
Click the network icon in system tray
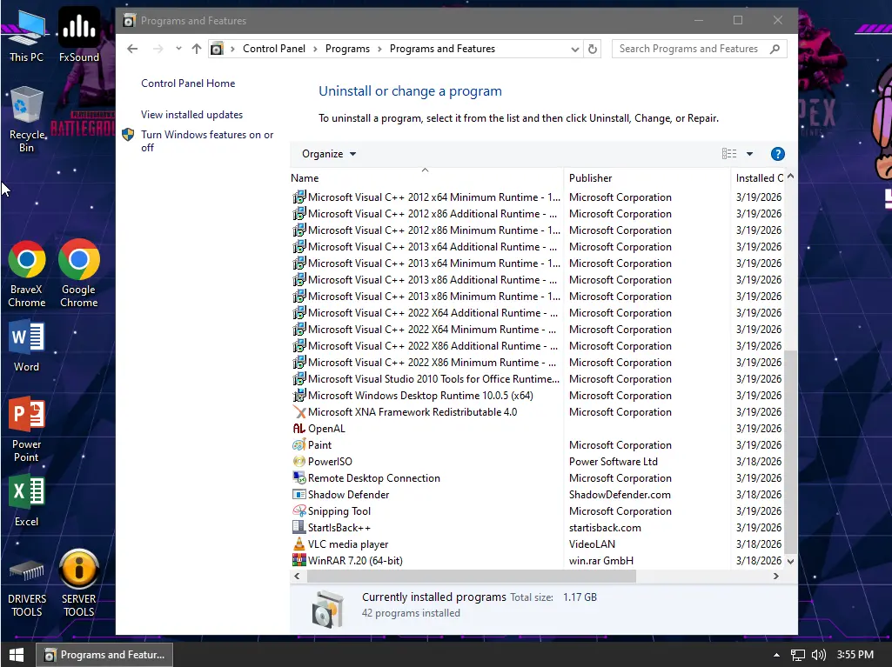click(x=797, y=655)
